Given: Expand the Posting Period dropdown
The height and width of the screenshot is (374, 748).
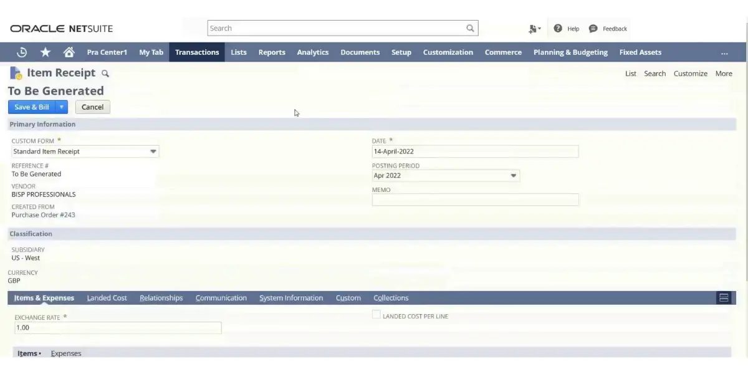Looking at the screenshot, I should (x=514, y=176).
